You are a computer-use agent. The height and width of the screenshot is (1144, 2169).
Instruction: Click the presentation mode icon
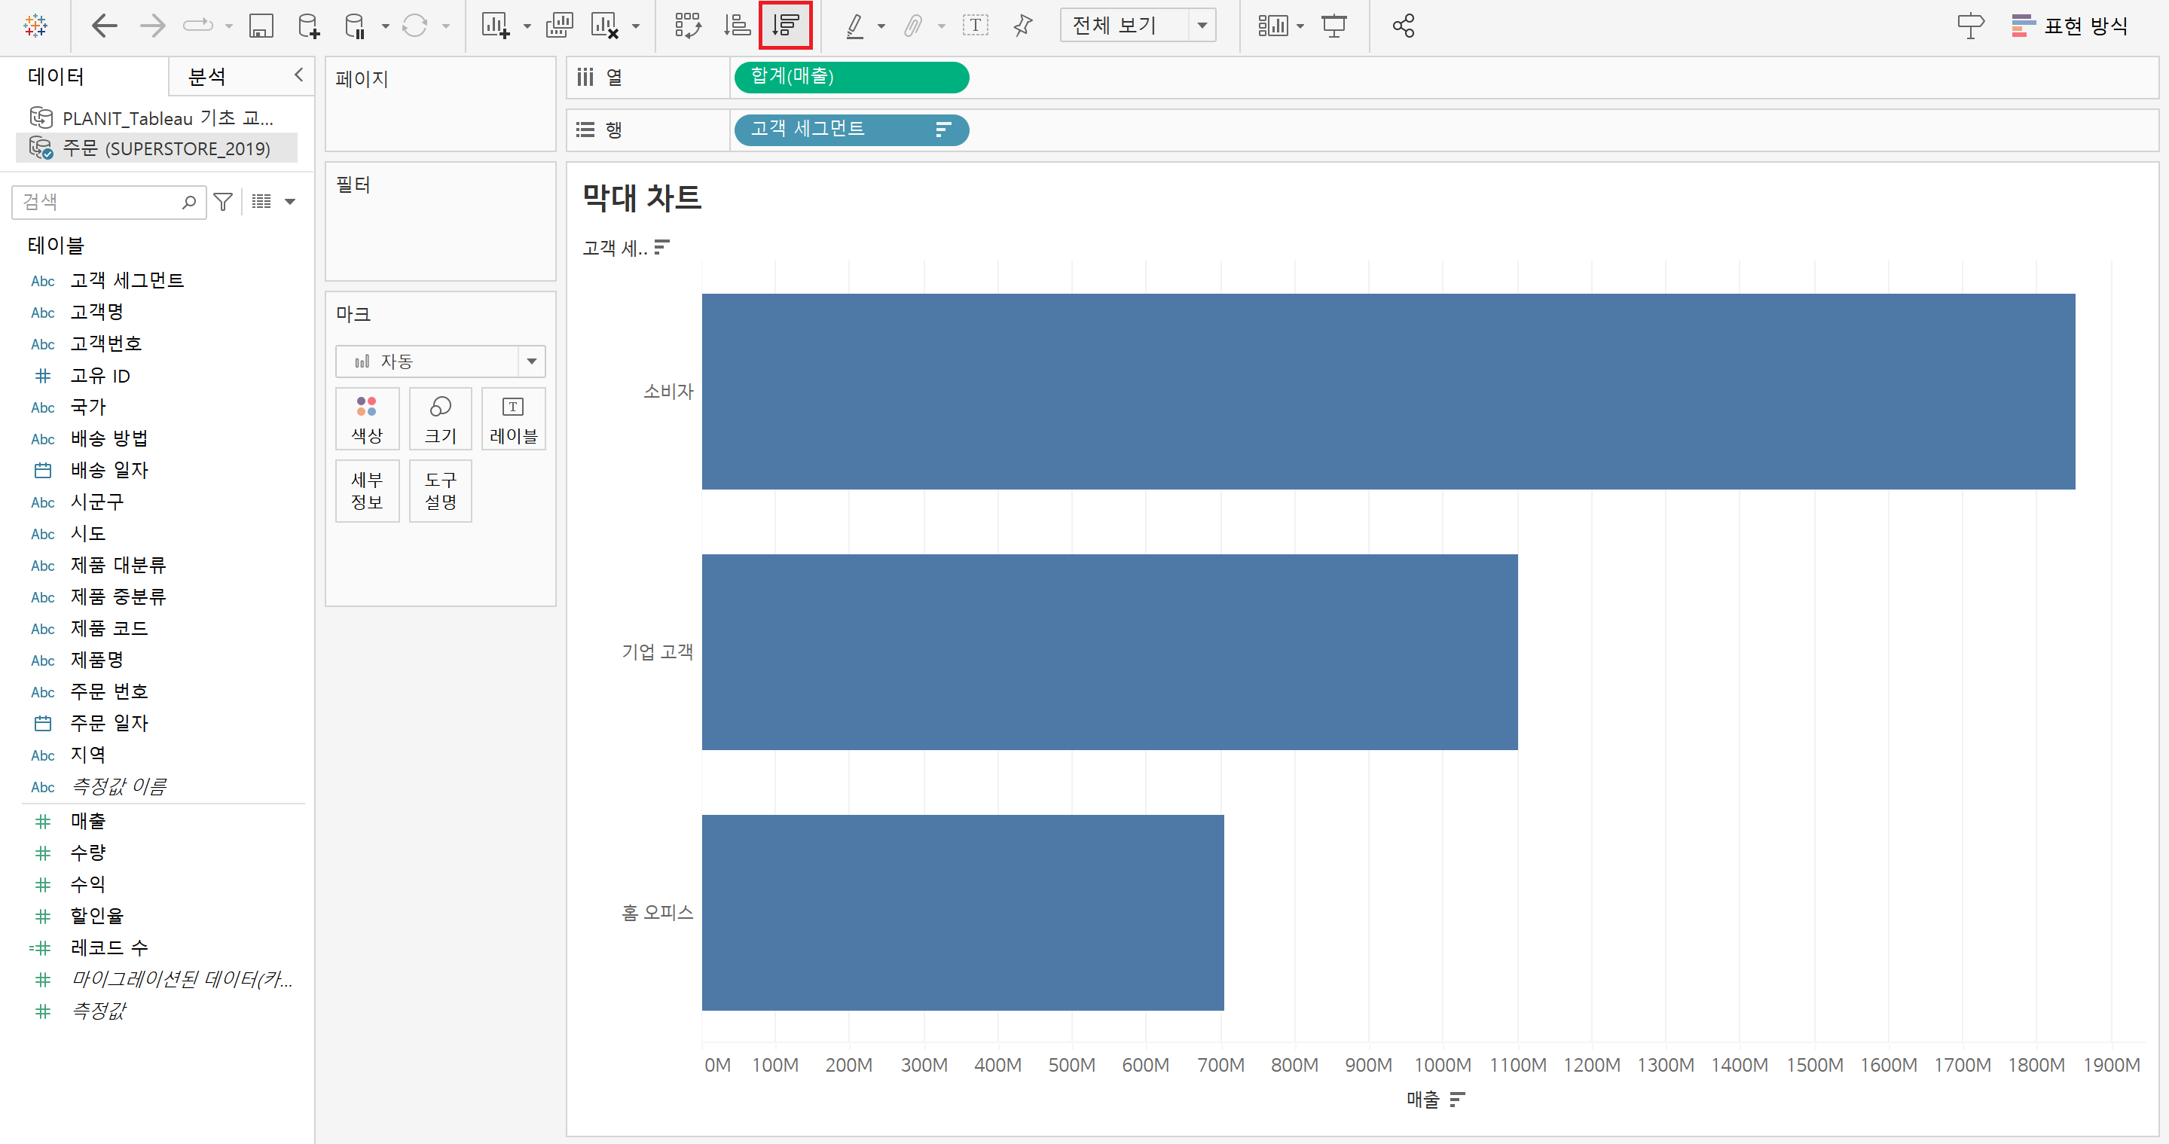point(1333,26)
